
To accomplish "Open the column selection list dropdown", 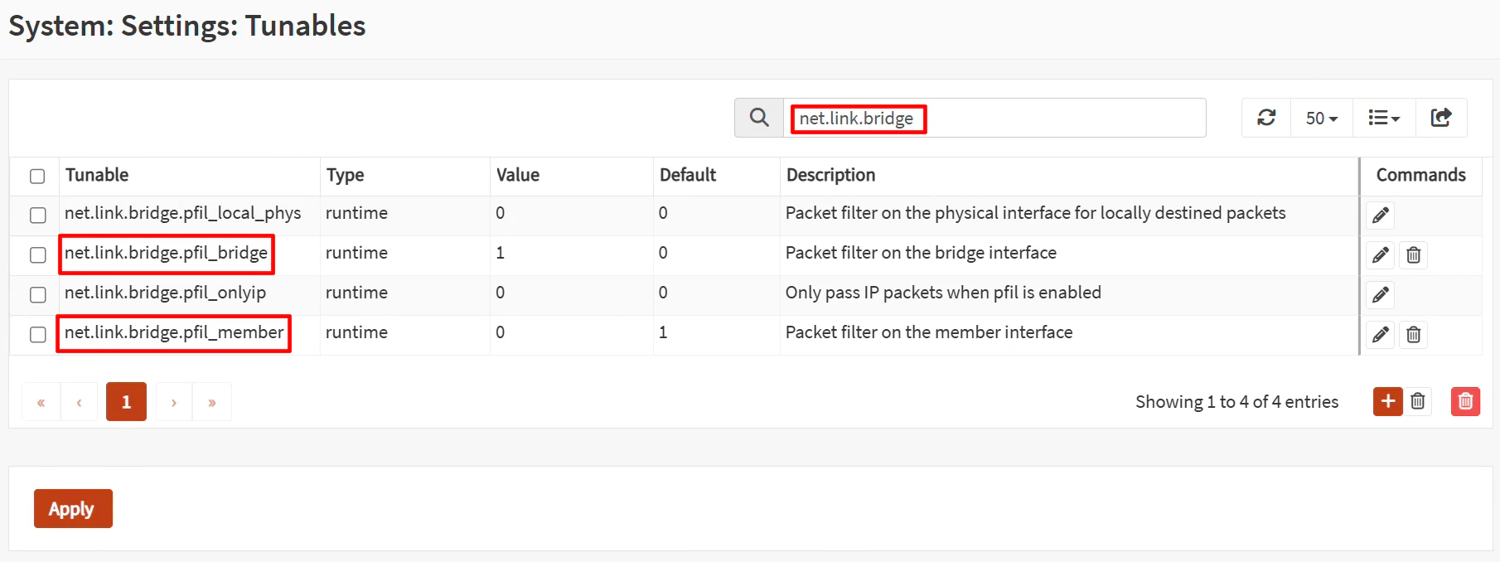I will click(1384, 118).
